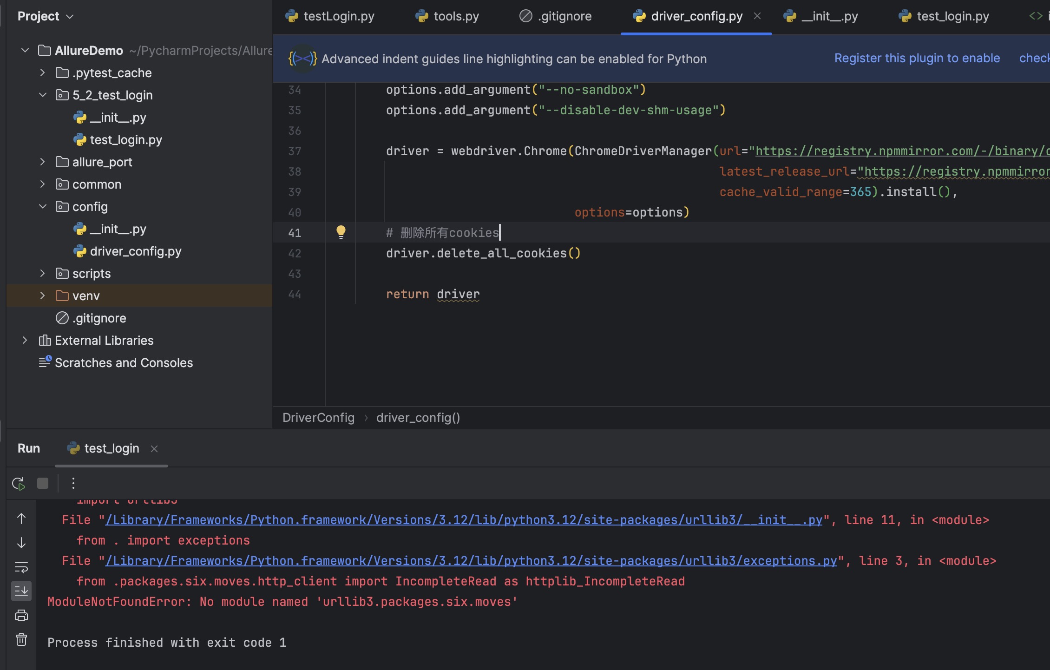Switch to the test_login.py editor tab

945,16
